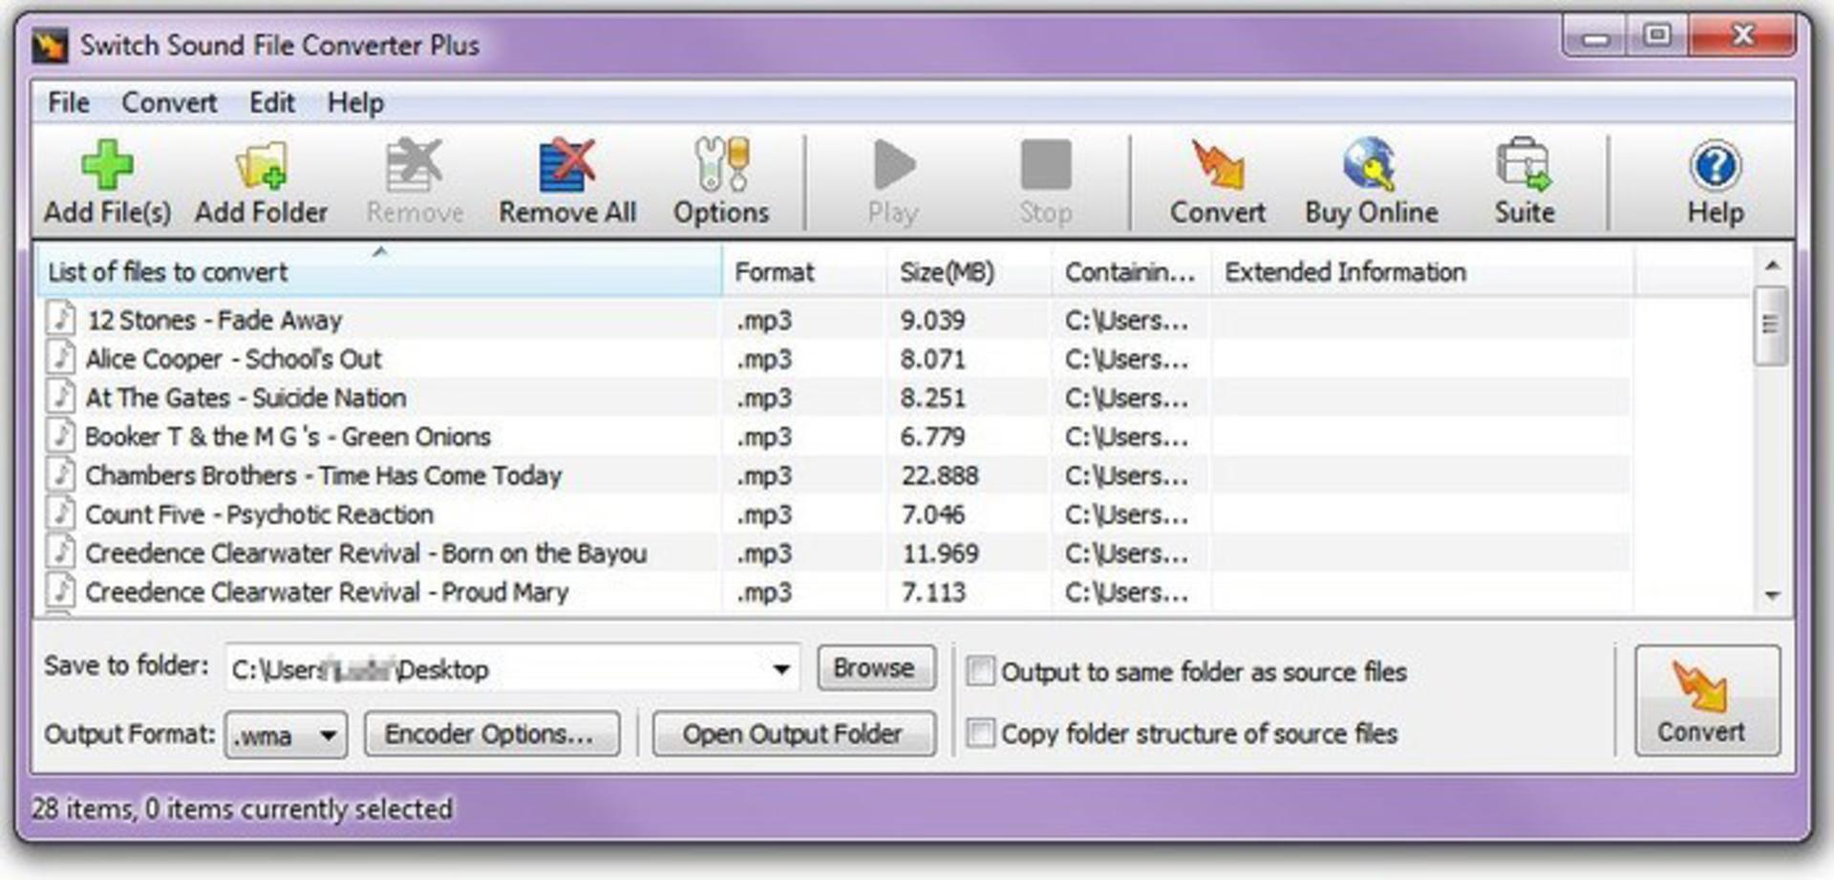Image resolution: width=1834 pixels, height=880 pixels.
Task: Click Remove All in the toolbar
Action: click(567, 183)
